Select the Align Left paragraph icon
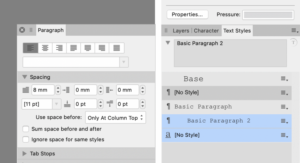This screenshot has height=163, width=300. click(x=31, y=48)
